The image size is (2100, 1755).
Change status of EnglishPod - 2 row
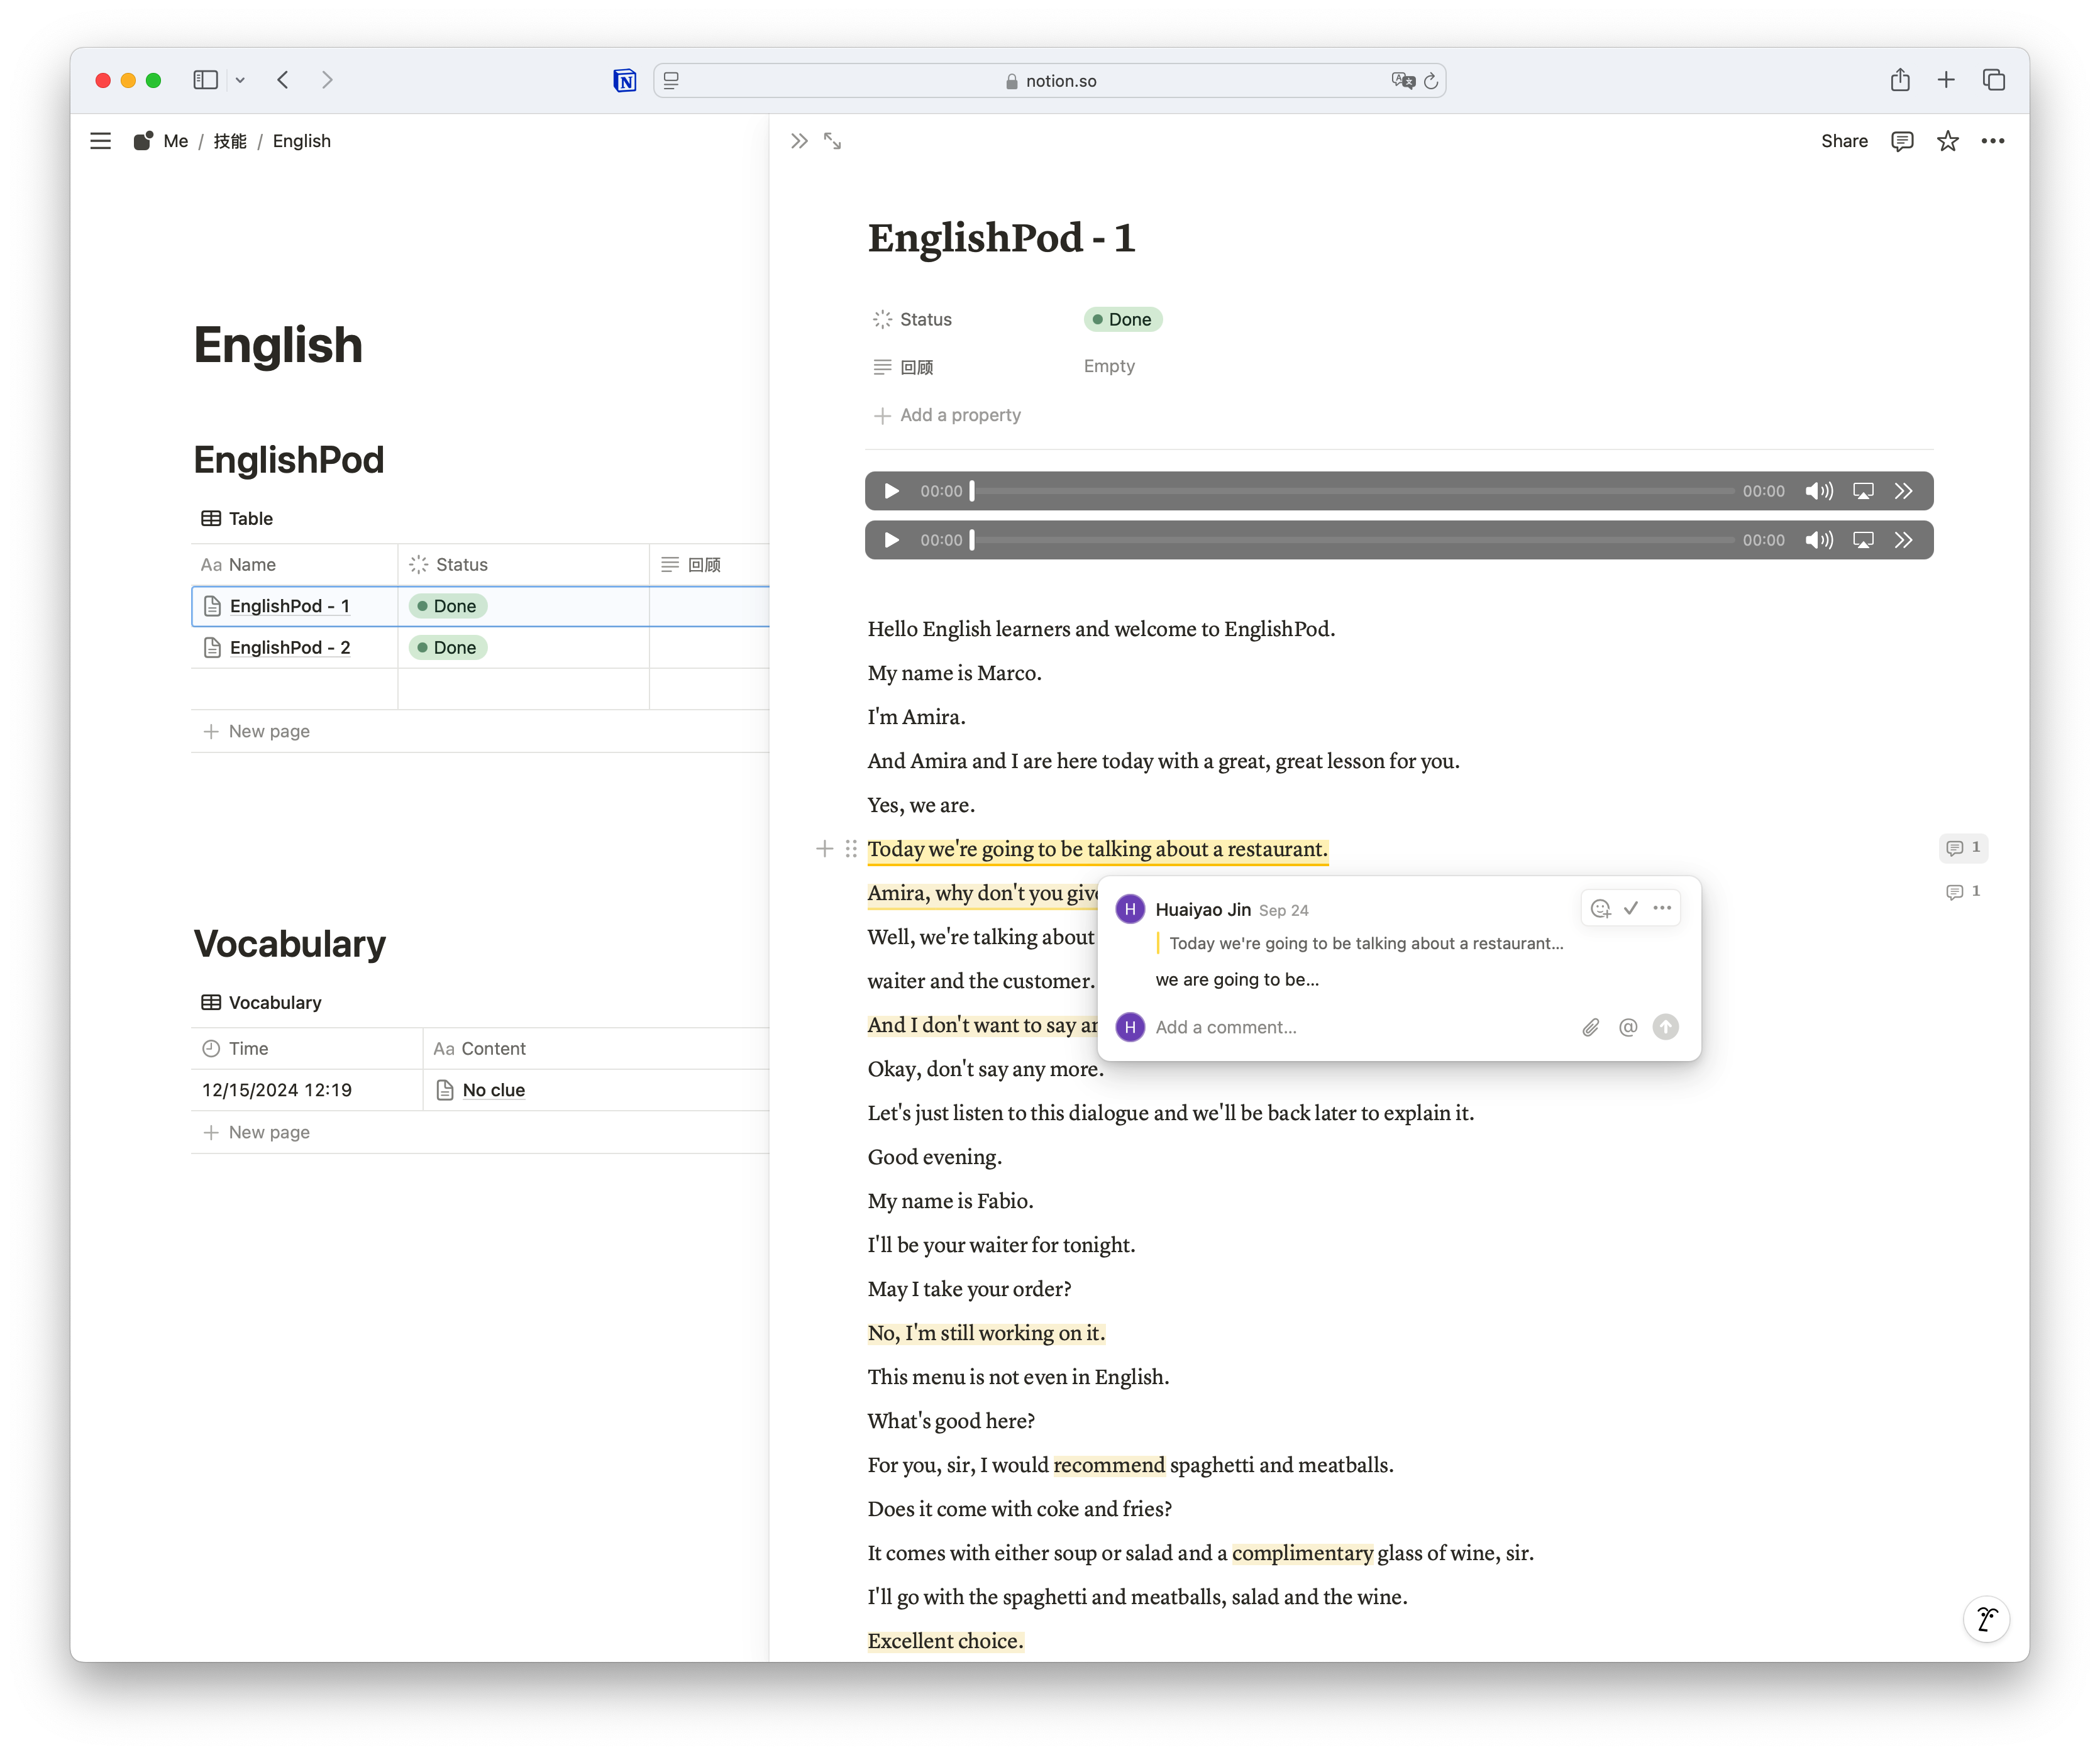[447, 648]
